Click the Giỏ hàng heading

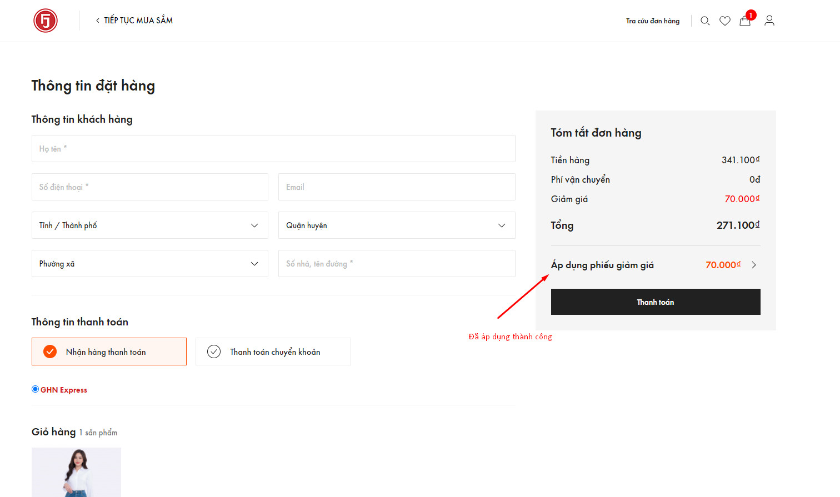coord(53,432)
